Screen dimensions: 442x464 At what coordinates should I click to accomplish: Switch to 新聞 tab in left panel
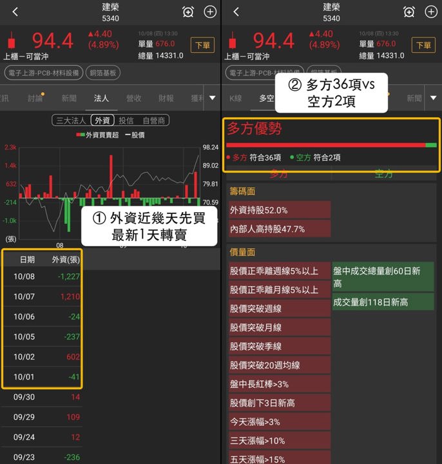click(69, 98)
